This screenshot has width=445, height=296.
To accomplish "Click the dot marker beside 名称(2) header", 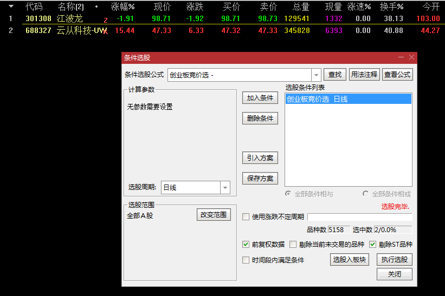I will (96, 6).
